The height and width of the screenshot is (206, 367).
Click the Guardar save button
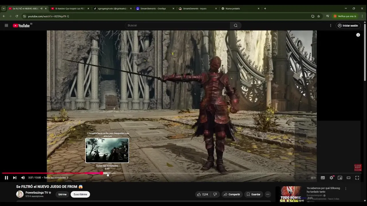253,194
